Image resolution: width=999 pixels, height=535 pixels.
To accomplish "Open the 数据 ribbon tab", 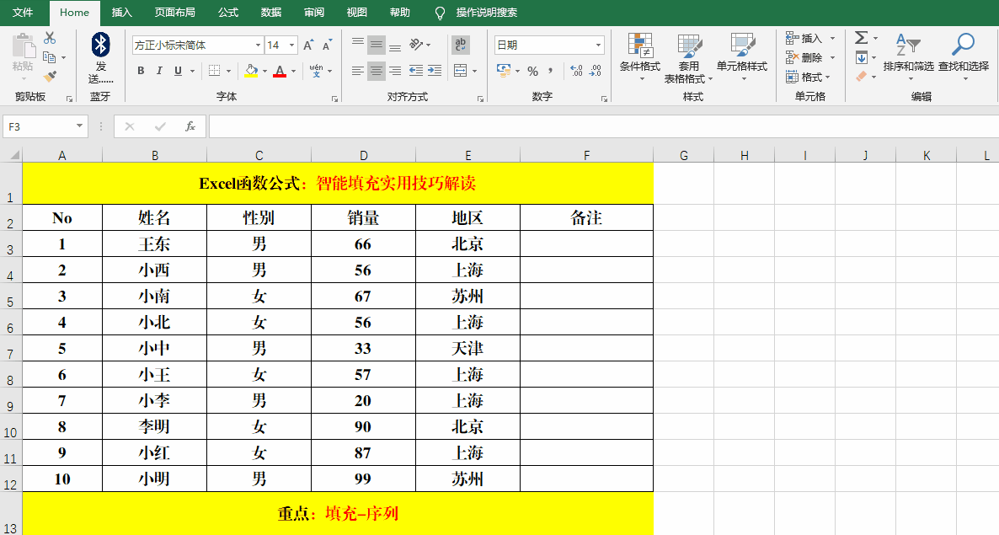I will tap(271, 13).
